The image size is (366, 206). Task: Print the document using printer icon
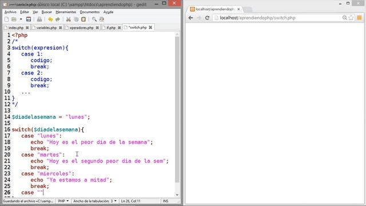39,19
